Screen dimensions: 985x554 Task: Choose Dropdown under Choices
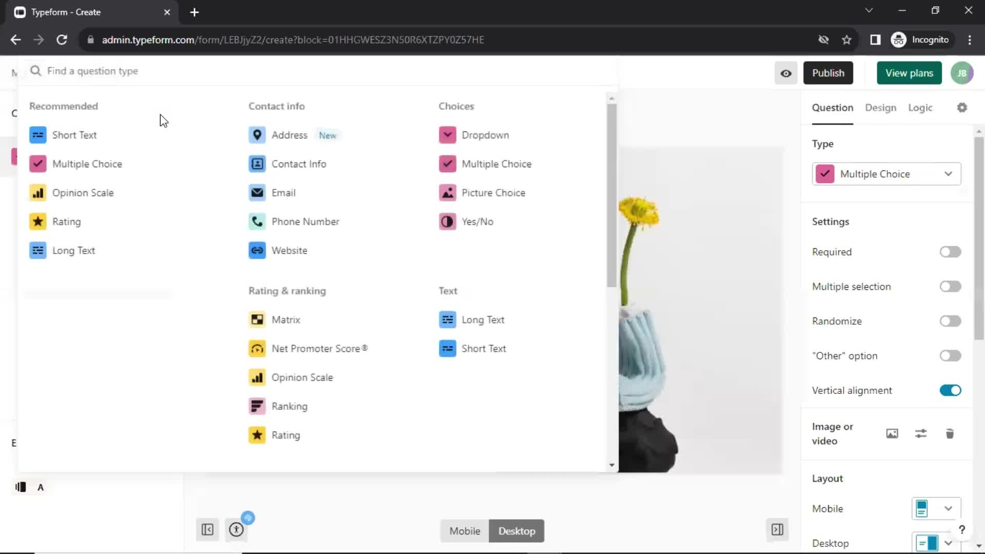(x=474, y=135)
